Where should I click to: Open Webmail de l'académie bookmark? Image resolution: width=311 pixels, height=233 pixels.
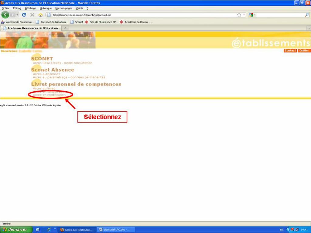point(17,22)
